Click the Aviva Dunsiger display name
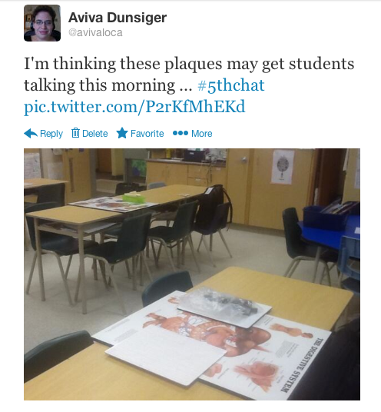 click(118, 18)
